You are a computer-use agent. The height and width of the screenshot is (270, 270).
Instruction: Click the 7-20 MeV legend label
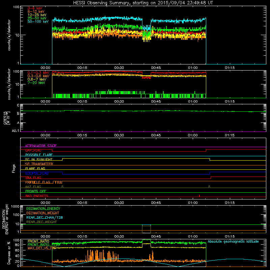[x=36, y=83]
